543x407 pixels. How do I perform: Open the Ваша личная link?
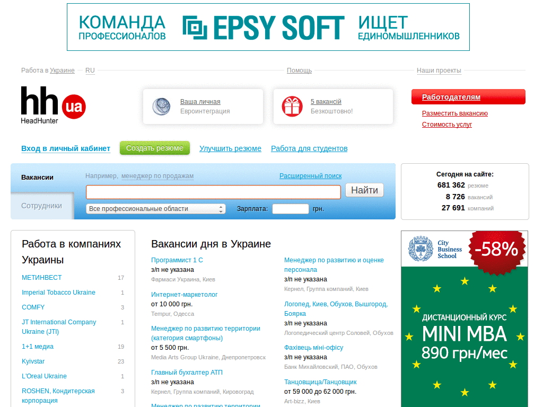tap(200, 101)
